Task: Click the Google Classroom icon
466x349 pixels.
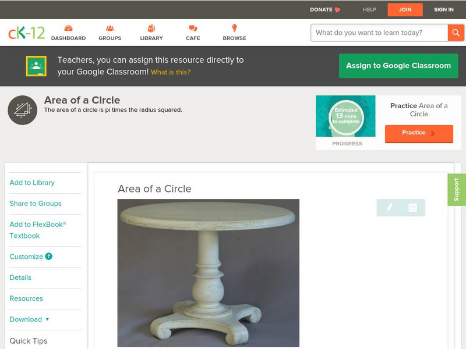Action: tap(36, 66)
